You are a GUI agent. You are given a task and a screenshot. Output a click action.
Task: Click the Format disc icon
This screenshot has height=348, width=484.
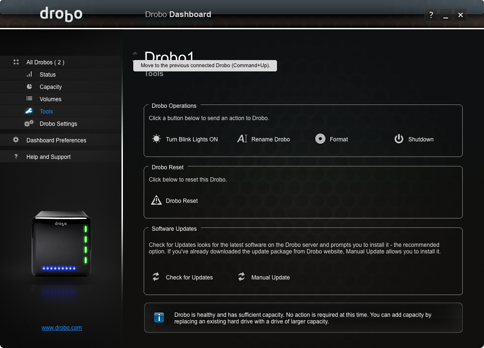tap(320, 139)
